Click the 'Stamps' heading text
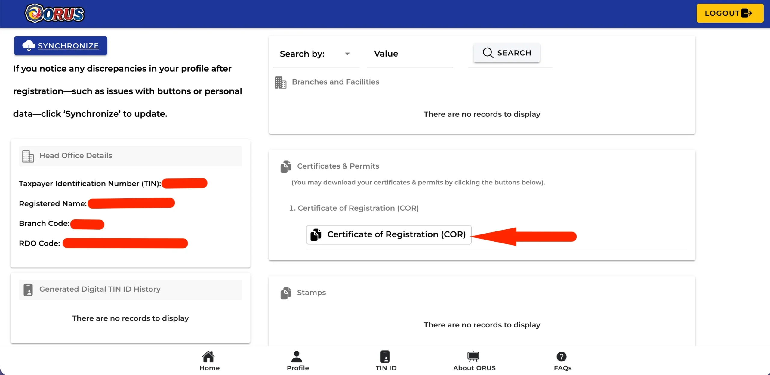This screenshot has height=375, width=770. tap(311, 293)
